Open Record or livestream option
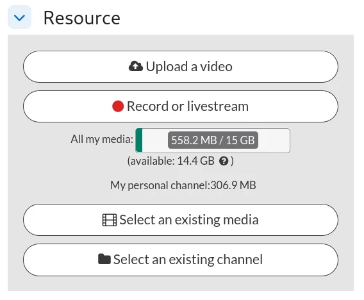The image size is (364, 300). [181, 106]
